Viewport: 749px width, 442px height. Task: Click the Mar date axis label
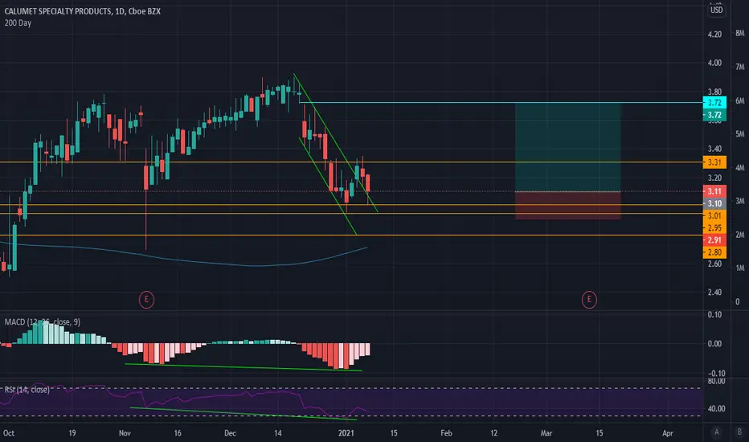coord(546,433)
